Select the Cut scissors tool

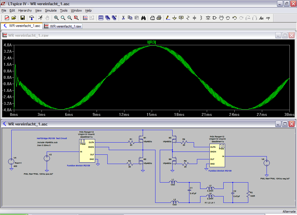coord(123,18)
